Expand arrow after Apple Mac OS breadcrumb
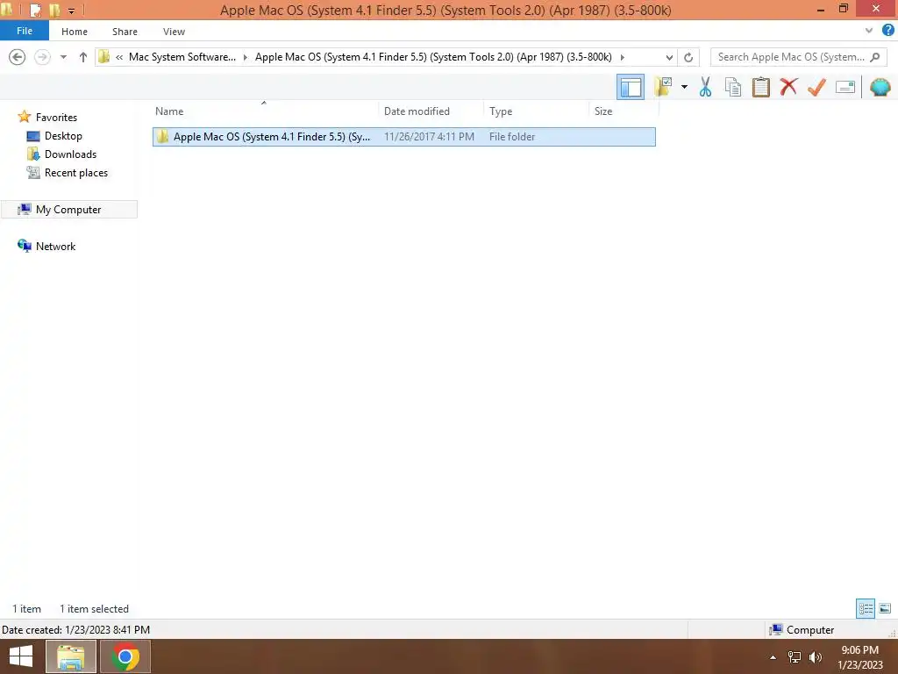The height and width of the screenshot is (674, 898). (x=622, y=57)
